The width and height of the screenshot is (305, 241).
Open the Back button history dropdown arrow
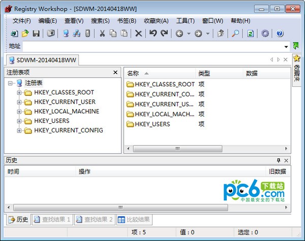point(189,33)
